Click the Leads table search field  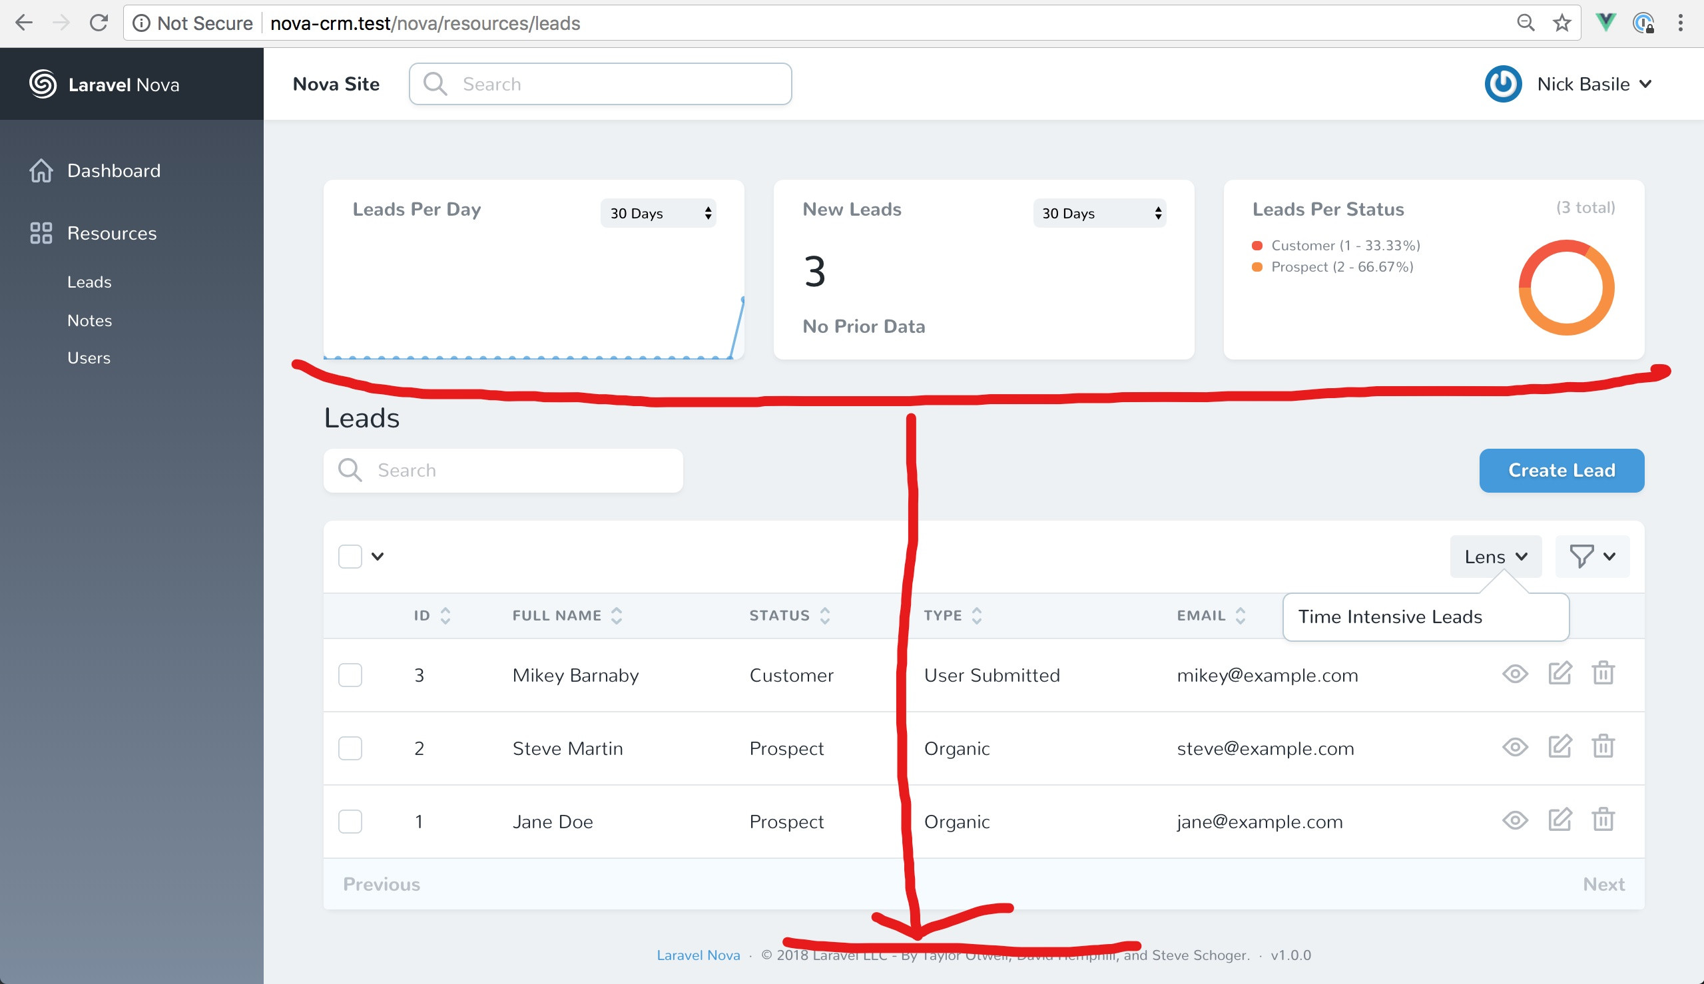pyautogui.click(x=513, y=471)
